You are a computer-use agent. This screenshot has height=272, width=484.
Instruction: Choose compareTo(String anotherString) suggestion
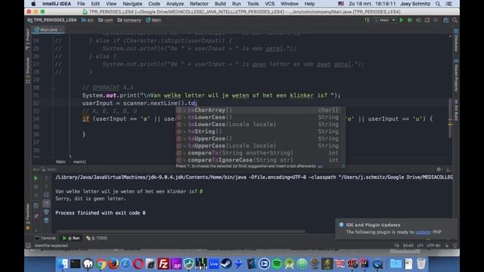260,153
